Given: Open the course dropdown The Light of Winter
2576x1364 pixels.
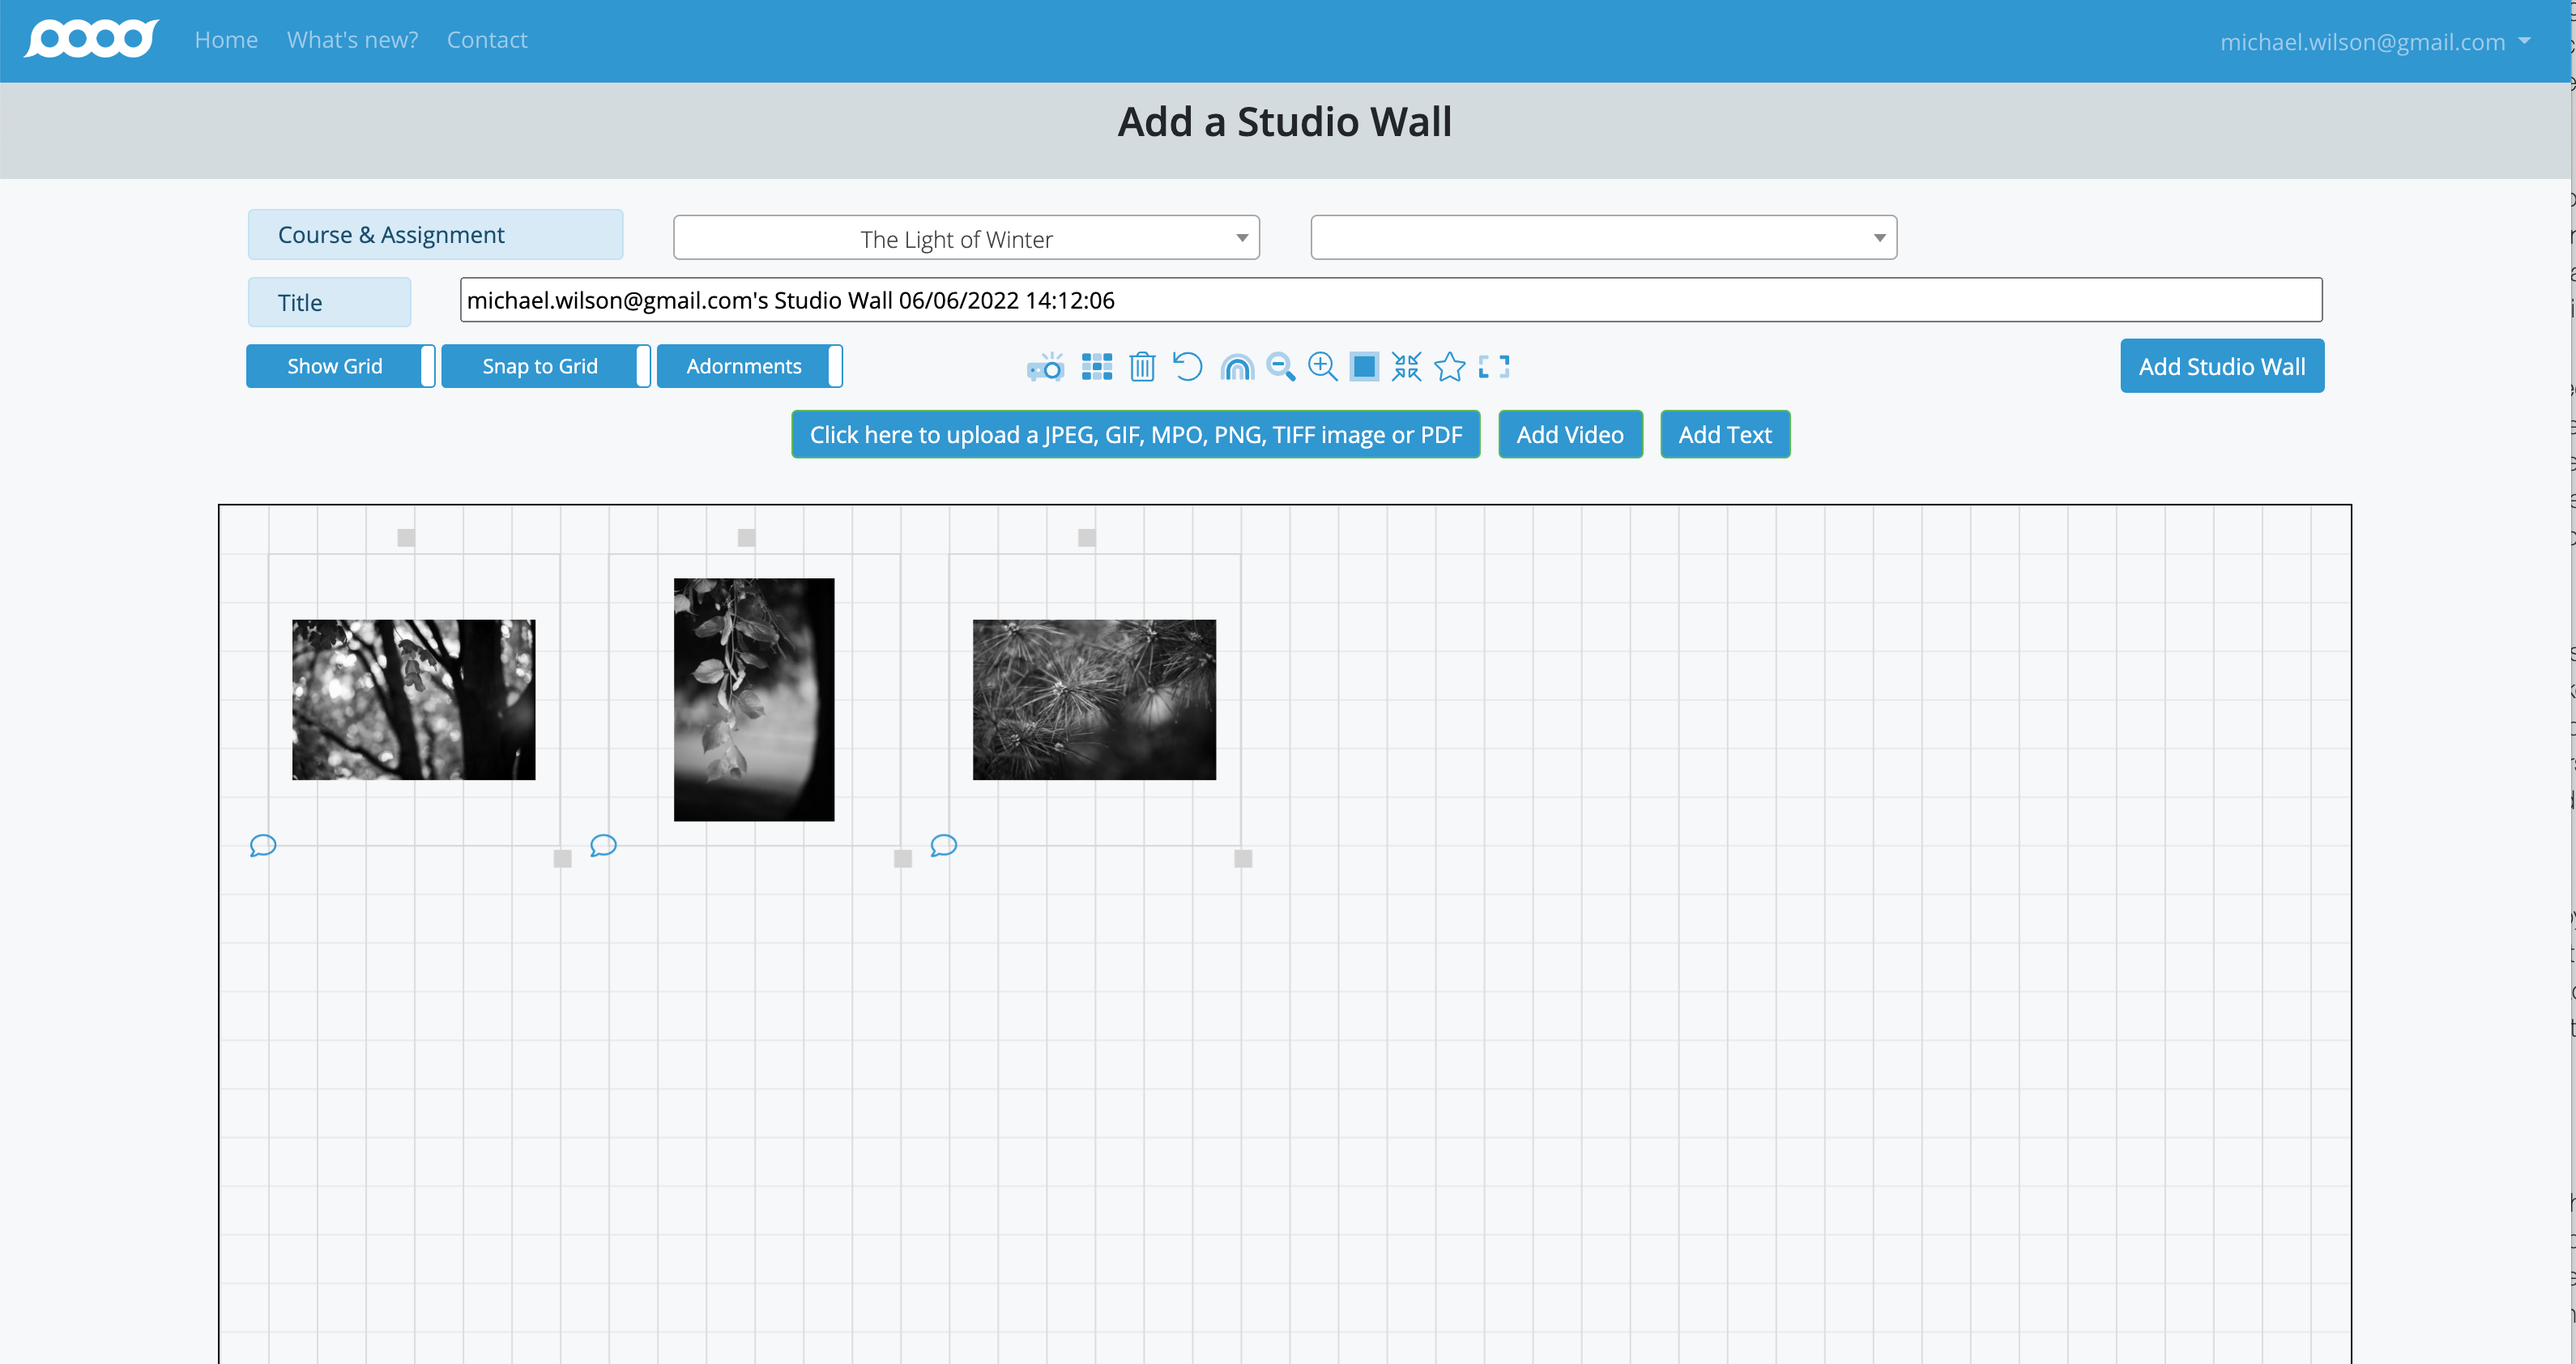Looking at the screenshot, I should point(966,238).
